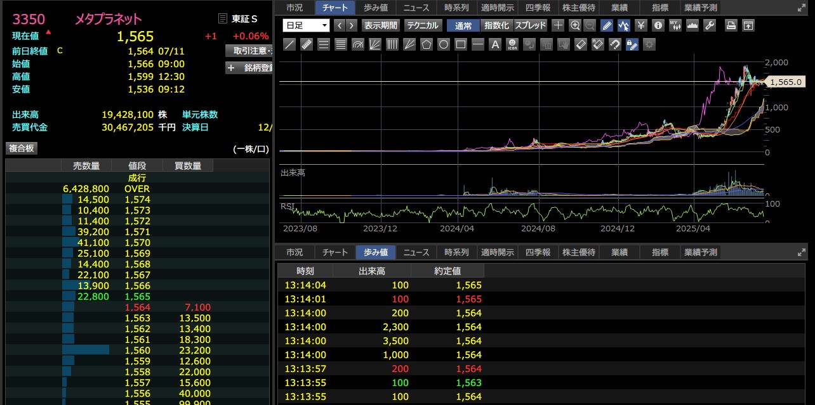Click the 成行 market order row
The height and width of the screenshot is (405, 815).
point(137,178)
